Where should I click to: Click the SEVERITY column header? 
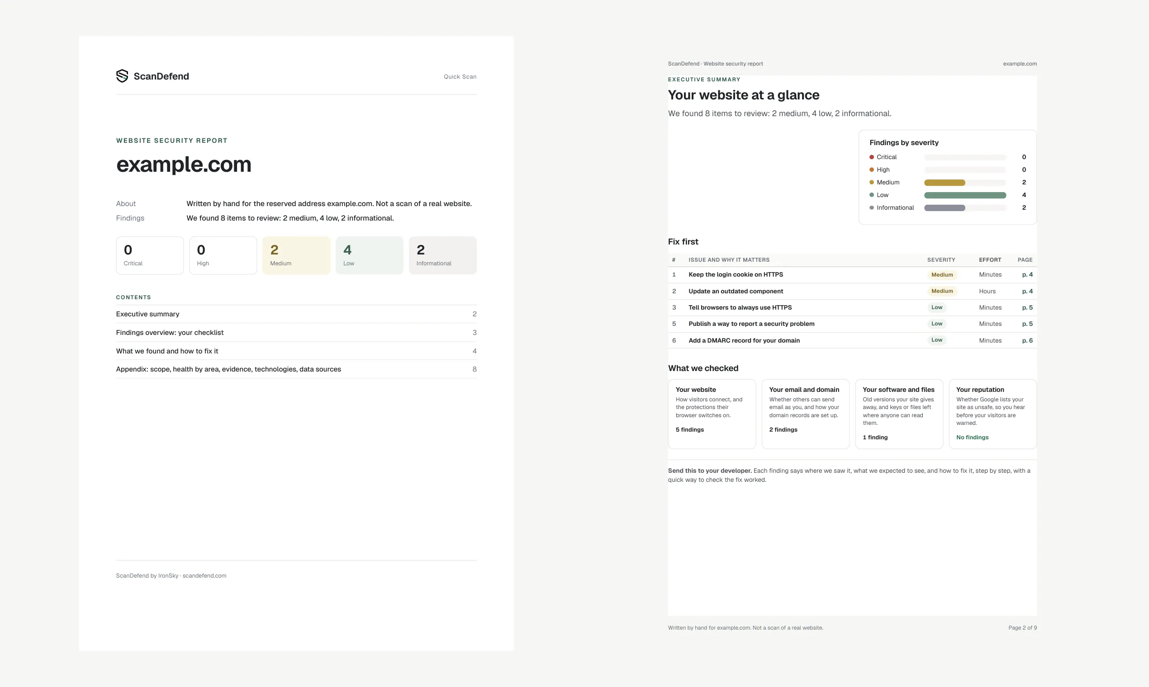tap(941, 260)
